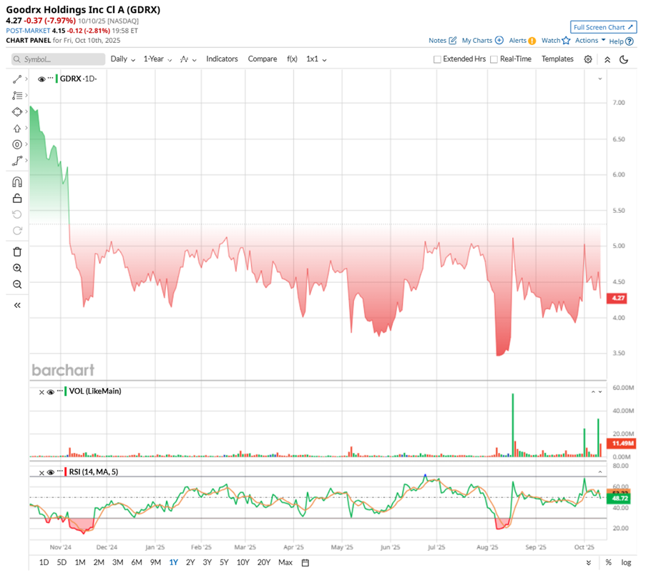This screenshot has width=646, height=573.
Task: Open Alerts bell indicator
Action: coord(532,41)
